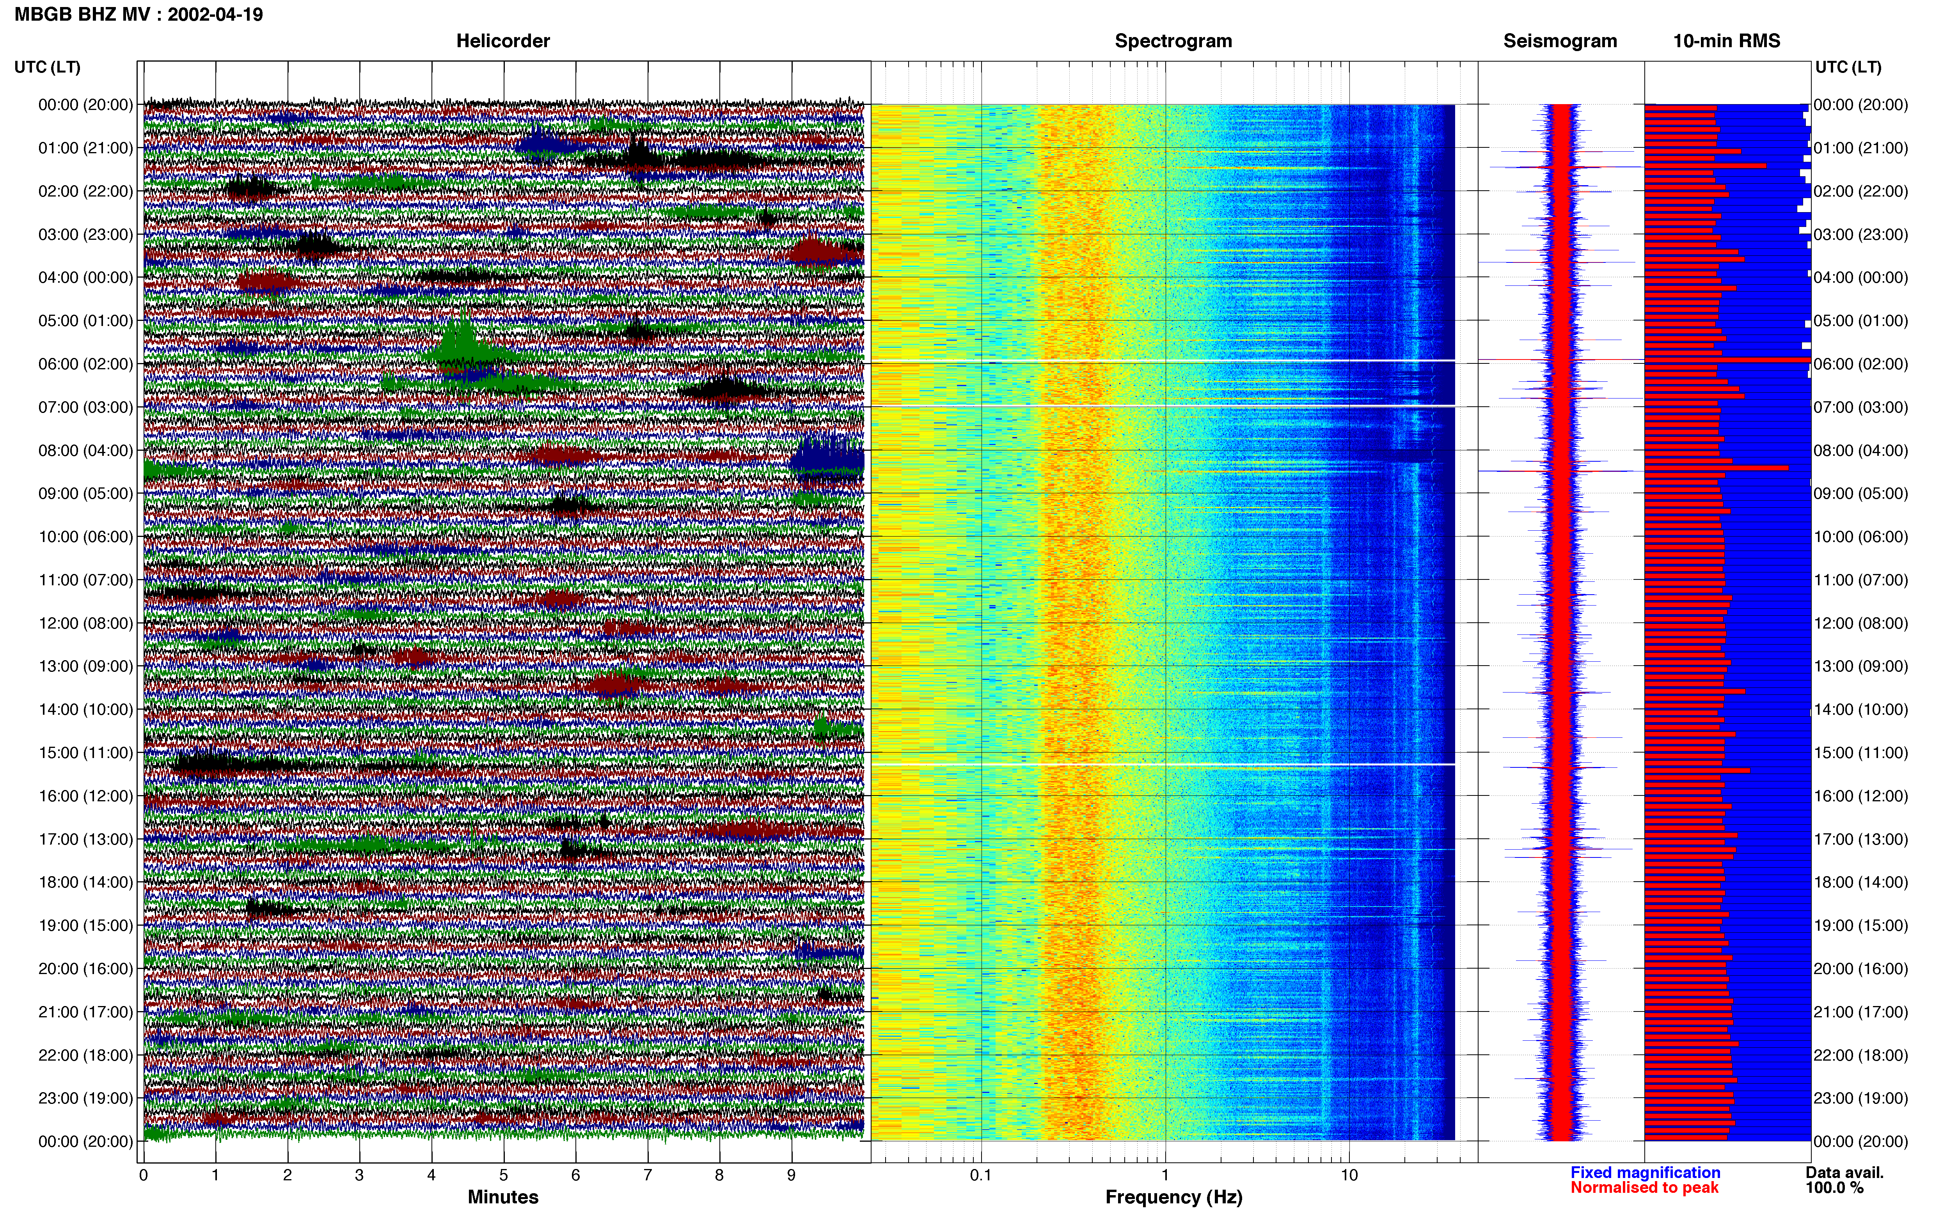Click the left '10:00 (06:00)' time label
This screenshot has width=1958, height=1224.
coord(86,537)
